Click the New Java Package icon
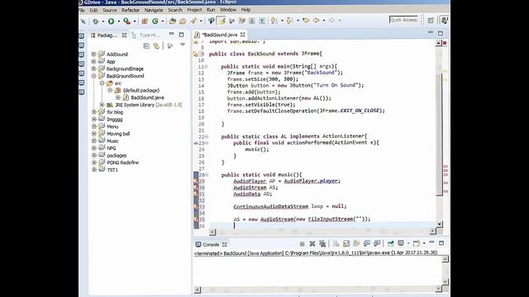This screenshot has height=297, width=529. coord(145,21)
